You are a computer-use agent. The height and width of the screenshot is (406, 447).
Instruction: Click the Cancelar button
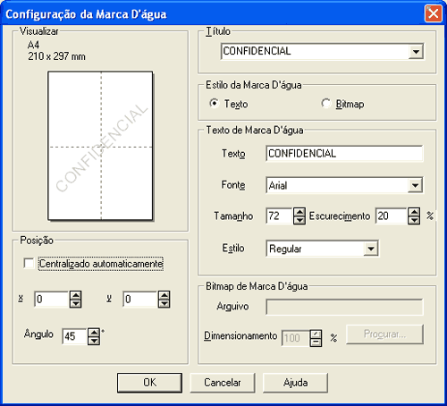pos(223,383)
